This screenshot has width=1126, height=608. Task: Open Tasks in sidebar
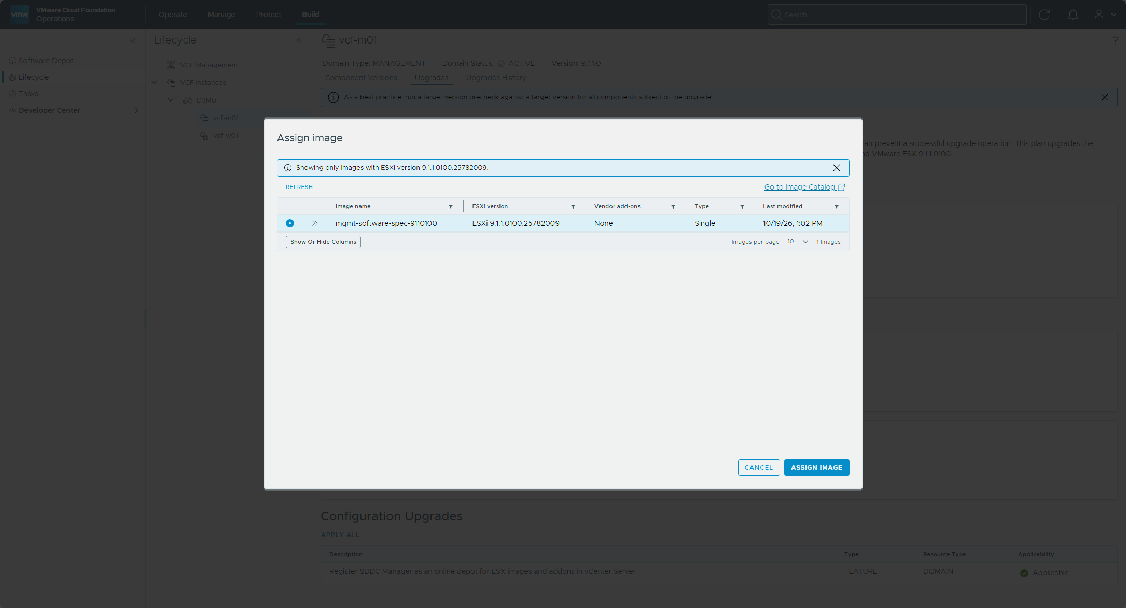coord(29,94)
